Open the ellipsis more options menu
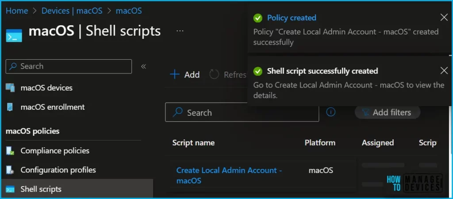Viewport: 453px width, 199px height. (x=180, y=31)
